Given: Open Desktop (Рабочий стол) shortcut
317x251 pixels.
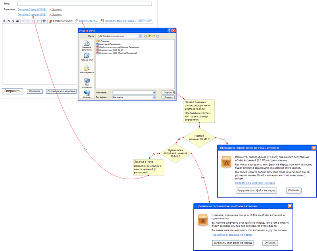Looking at the screenshot, I should point(87,57).
